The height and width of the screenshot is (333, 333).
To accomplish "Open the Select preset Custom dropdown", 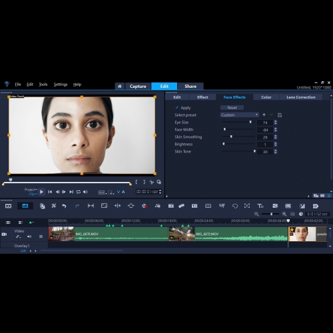I will pos(239,115).
